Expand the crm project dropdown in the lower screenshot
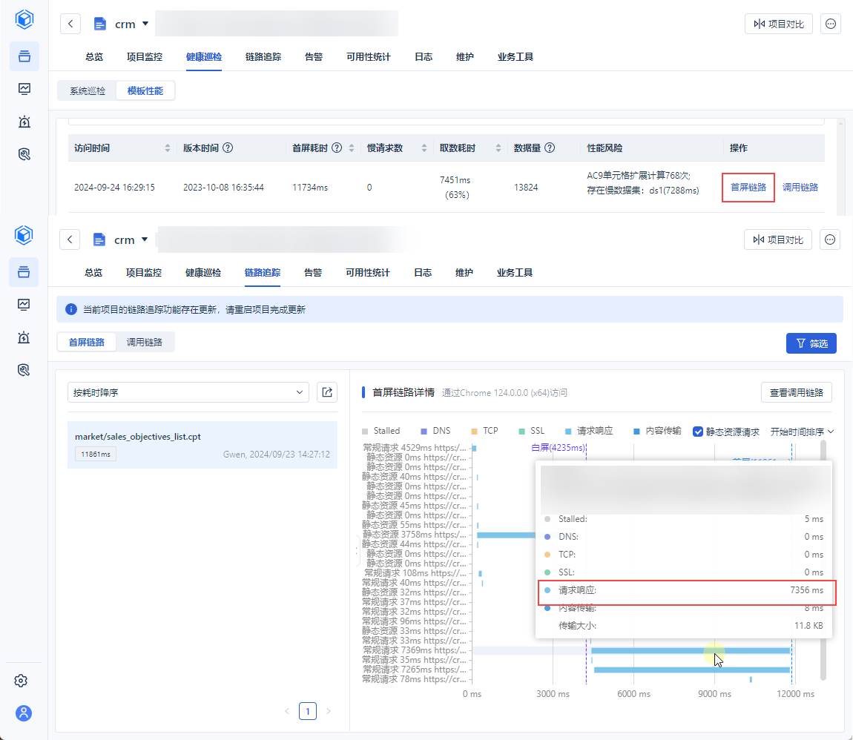Viewport: 853px width, 740px height. coord(145,239)
